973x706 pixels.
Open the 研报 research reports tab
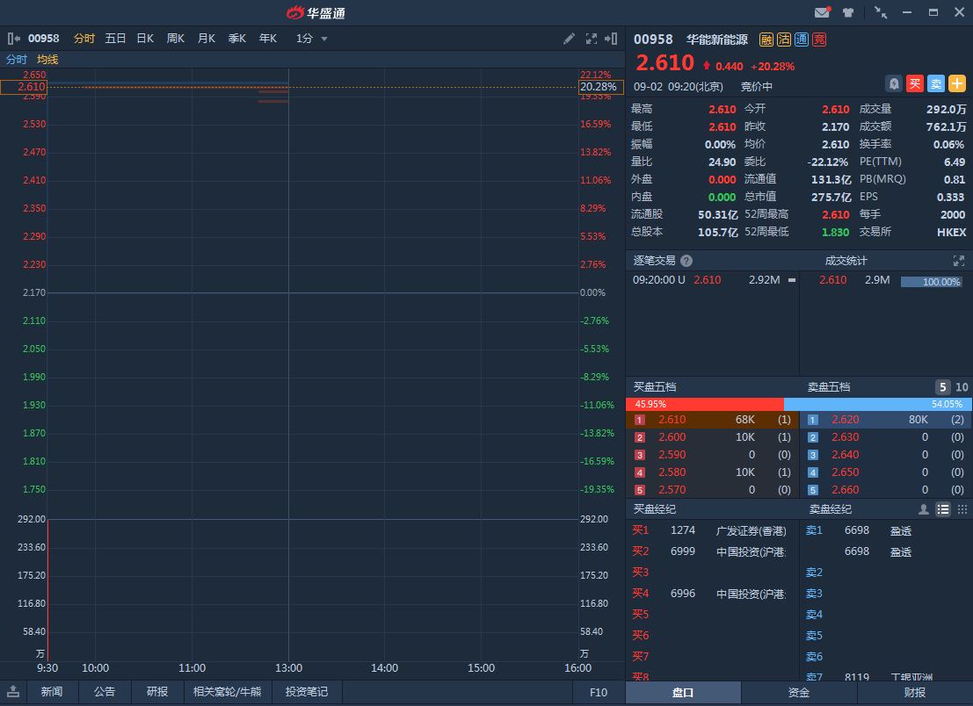[157, 692]
